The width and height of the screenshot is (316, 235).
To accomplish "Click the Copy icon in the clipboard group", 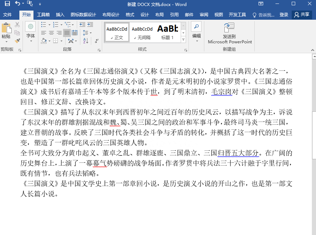I will pos(17,32).
